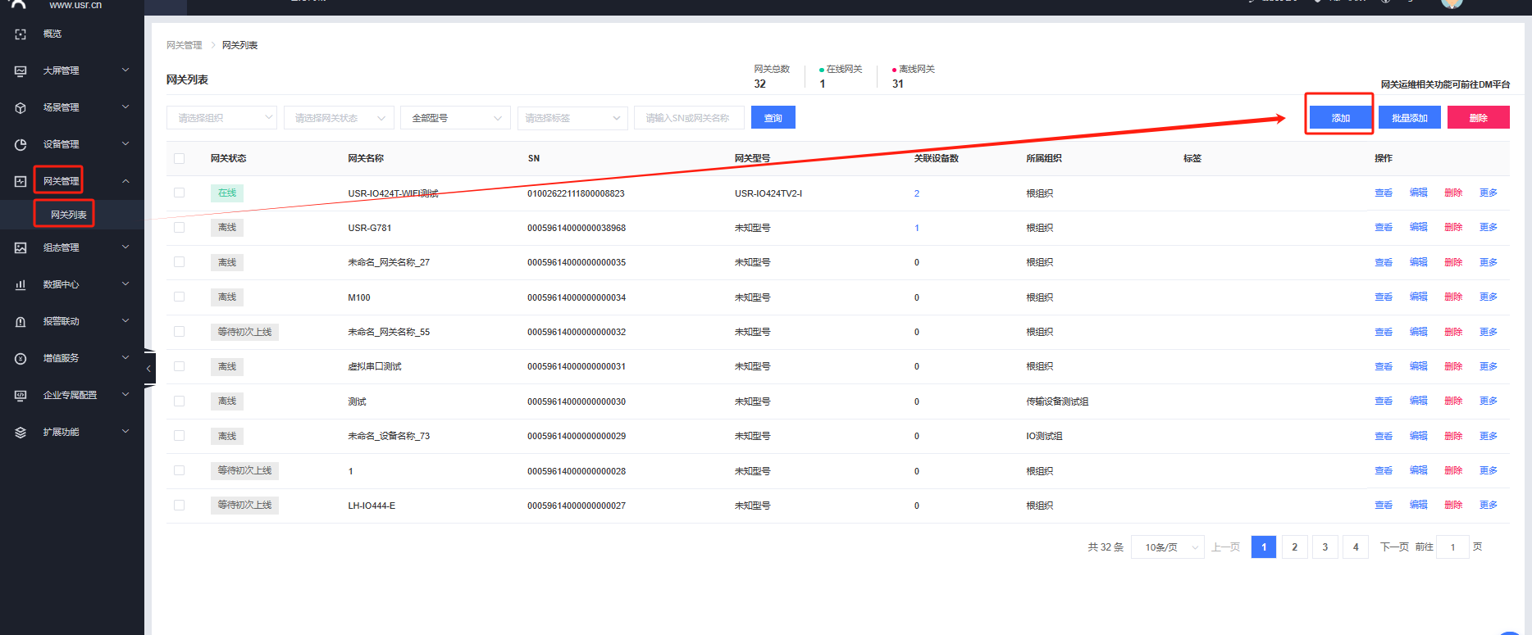Click the 概览 overview icon in sidebar
The height and width of the screenshot is (635, 1532).
(x=21, y=34)
